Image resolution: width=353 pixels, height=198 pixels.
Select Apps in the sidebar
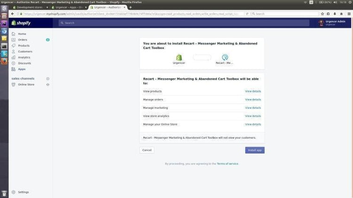point(22,69)
